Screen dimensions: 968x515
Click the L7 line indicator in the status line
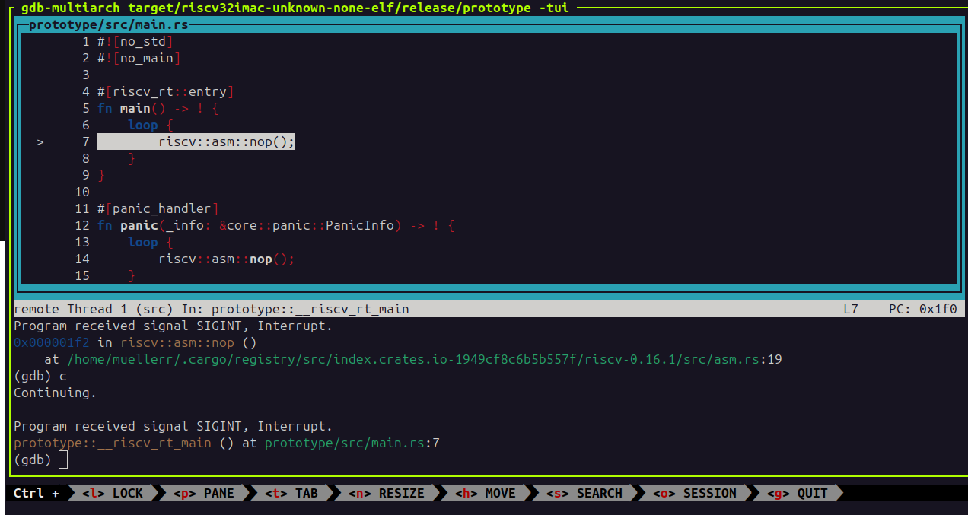(851, 309)
